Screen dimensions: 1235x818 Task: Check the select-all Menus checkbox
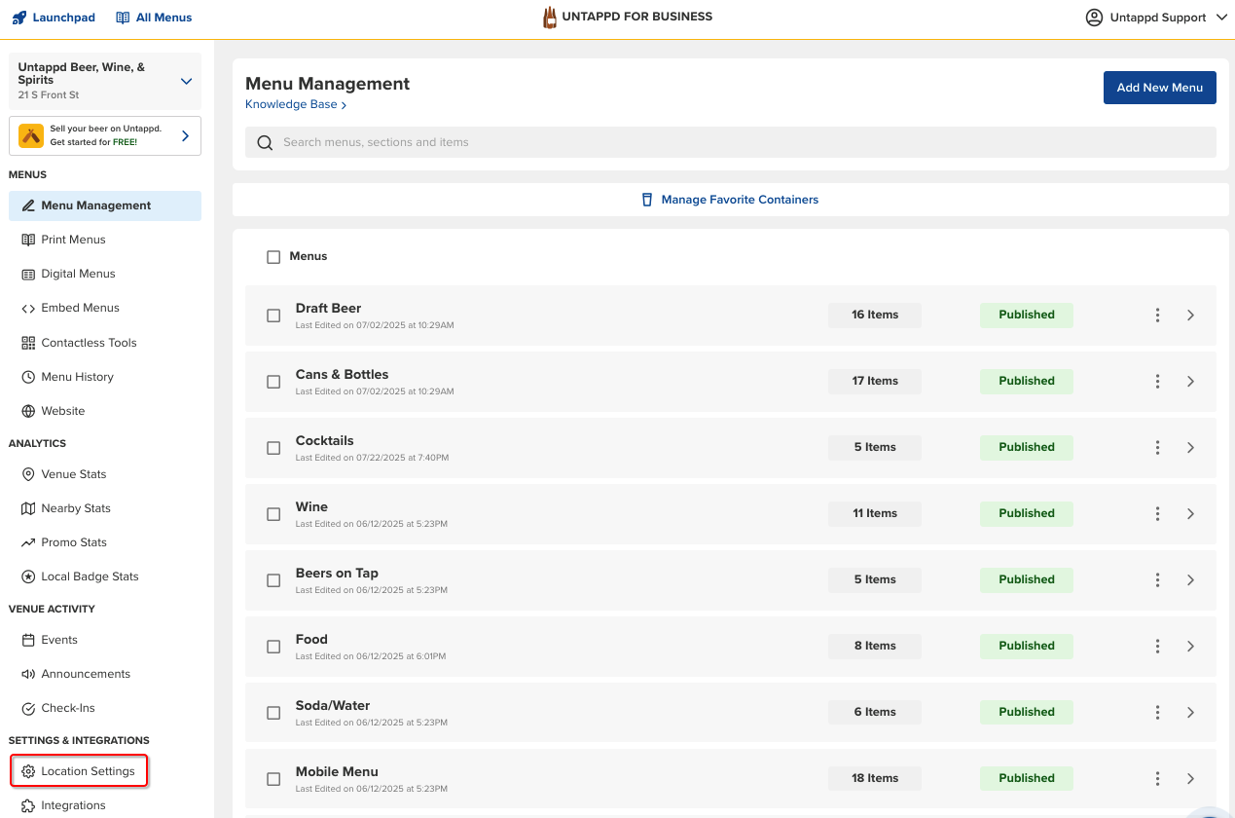(x=273, y=257)
